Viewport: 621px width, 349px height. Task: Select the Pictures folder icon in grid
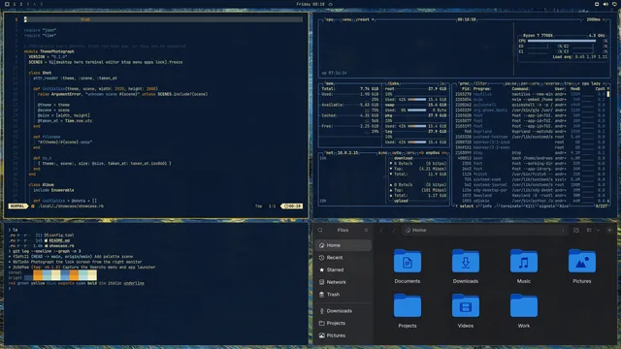coord(582,261)
